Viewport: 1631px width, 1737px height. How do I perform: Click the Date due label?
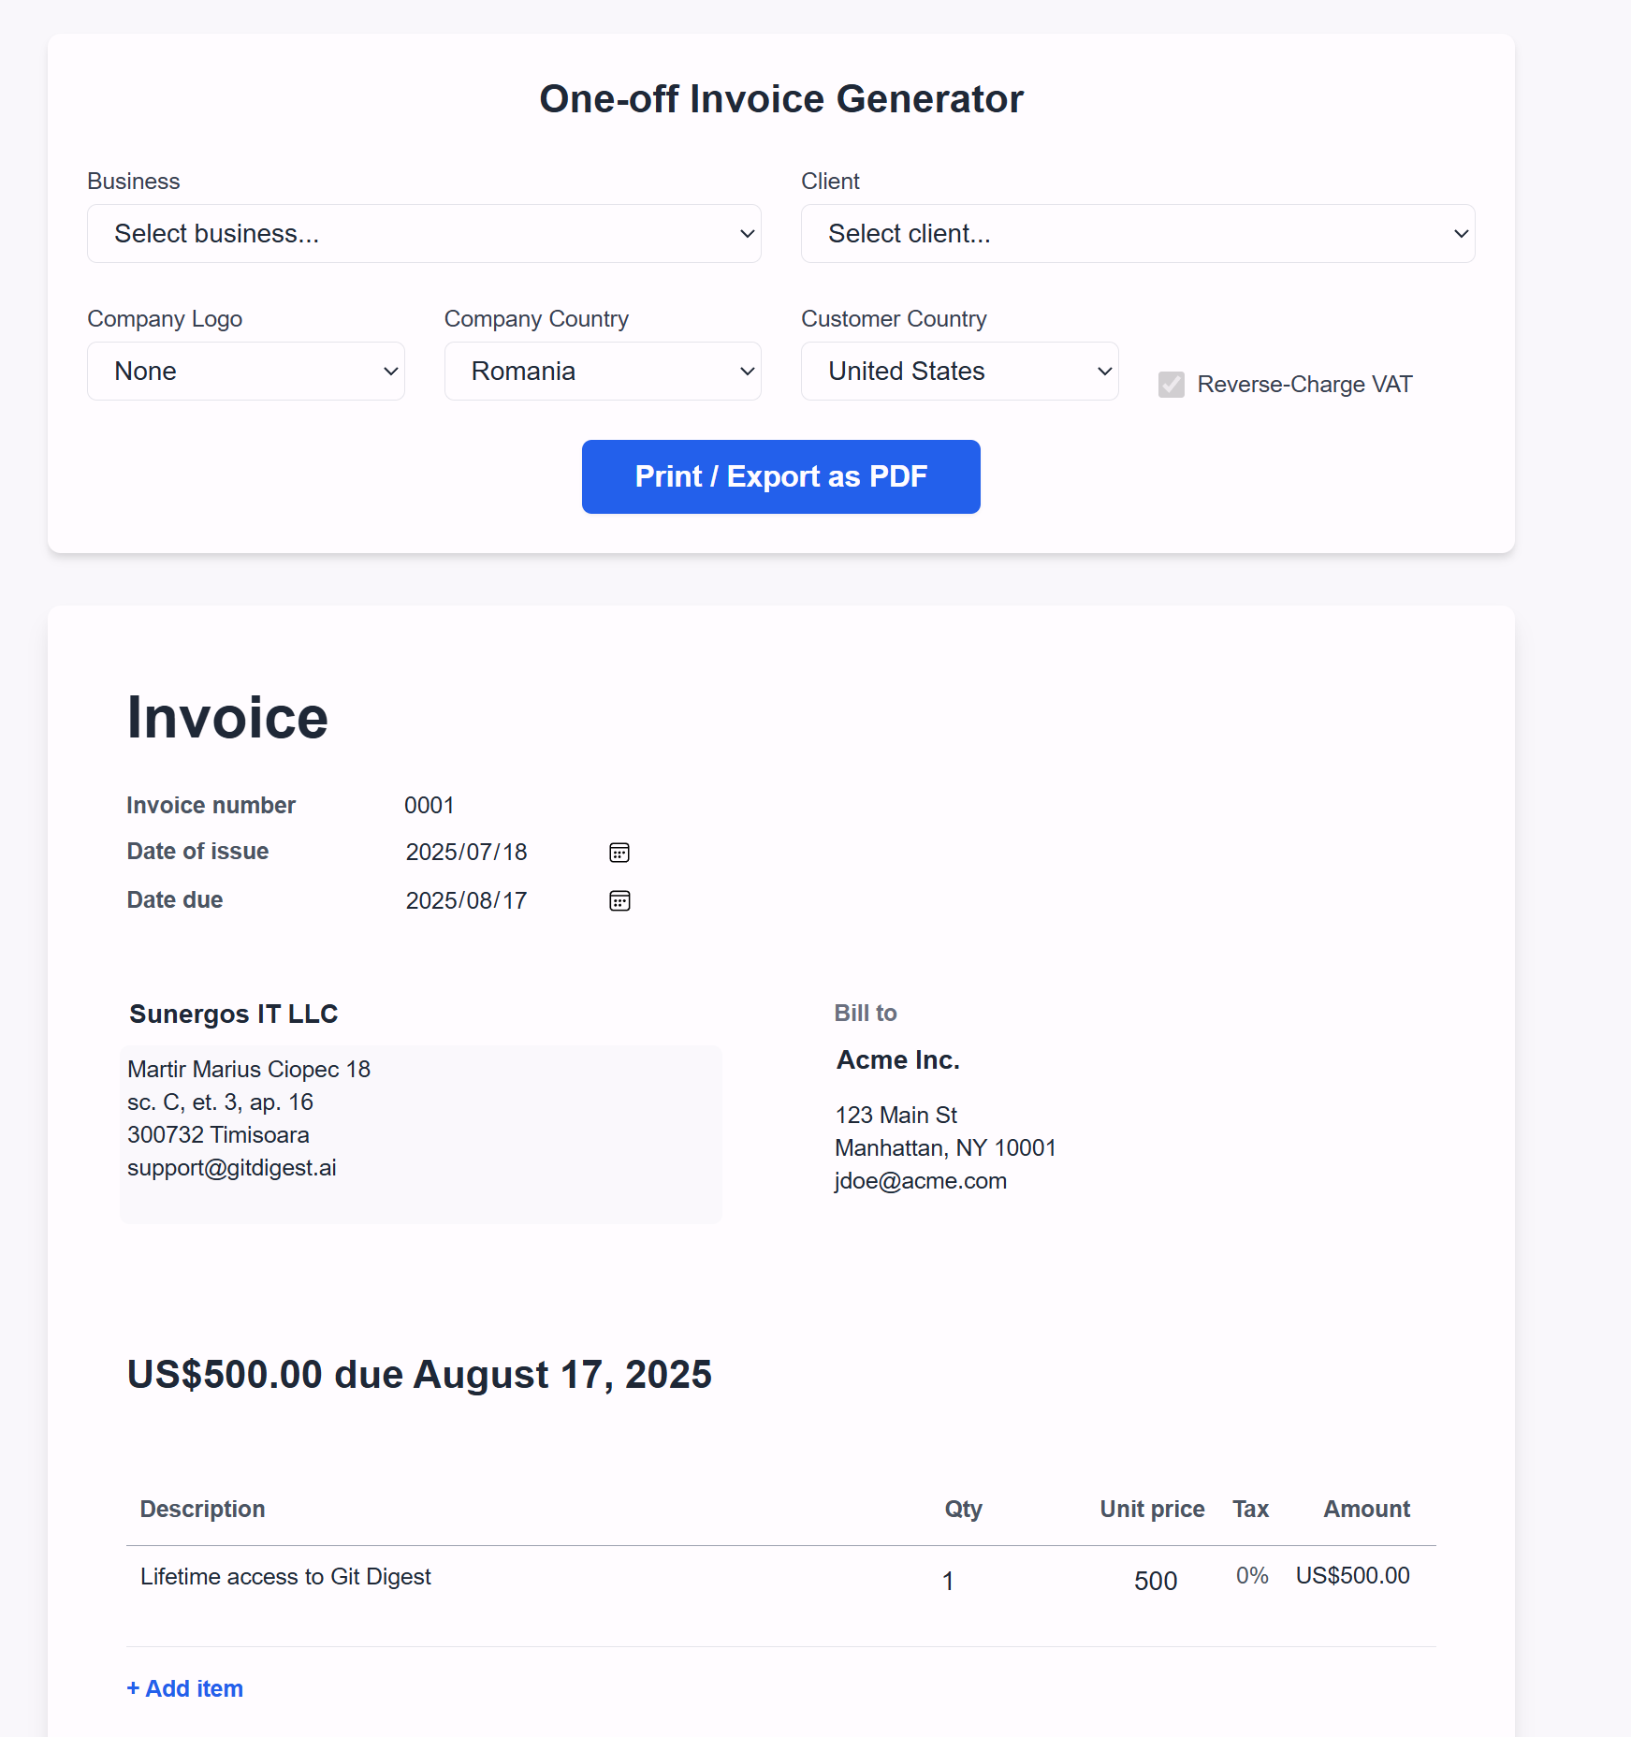[x=175, y=900]
